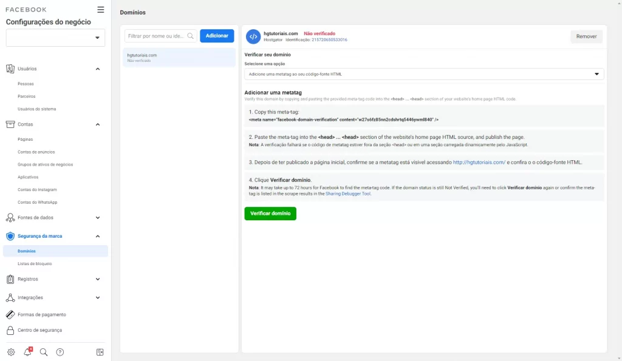Open Contas do WhatsApp
The width and height of the screenshot is (622, 361).
37,203
